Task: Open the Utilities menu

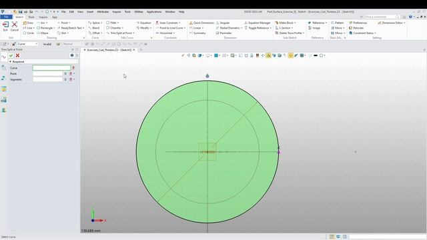Action: [138, 12]
